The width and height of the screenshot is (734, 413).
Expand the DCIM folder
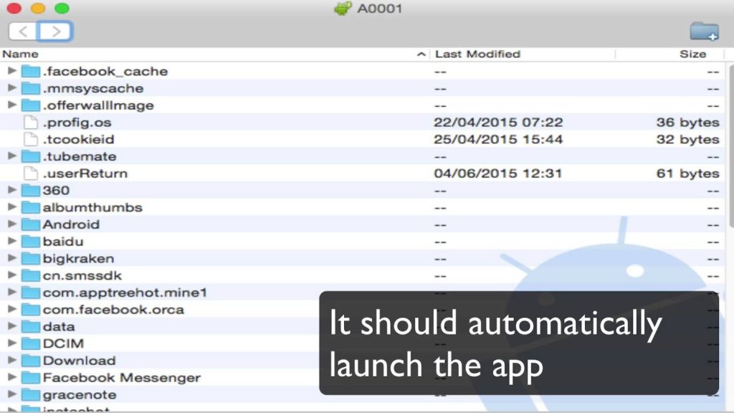coord(11,343)
